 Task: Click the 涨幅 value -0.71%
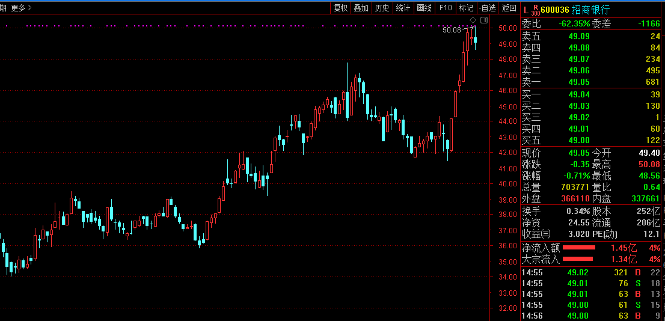coord(577,176)
